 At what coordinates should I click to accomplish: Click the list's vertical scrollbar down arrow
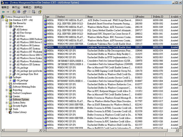pyautogui.click(x=180, y=127)
